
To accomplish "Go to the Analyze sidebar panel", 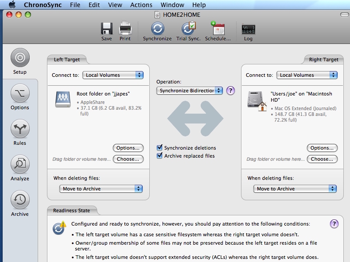I will (20, 165).
